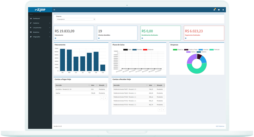Open the user profile icon
The width and height of the screenshot is (254, 137).
tap(223, 10)
